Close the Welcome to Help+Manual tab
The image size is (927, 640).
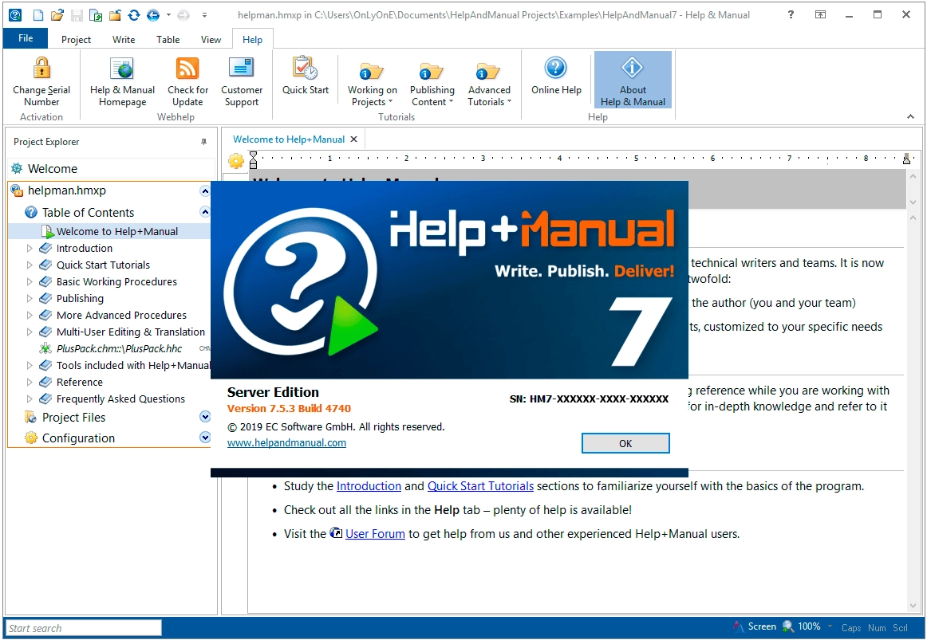(353, 139)
